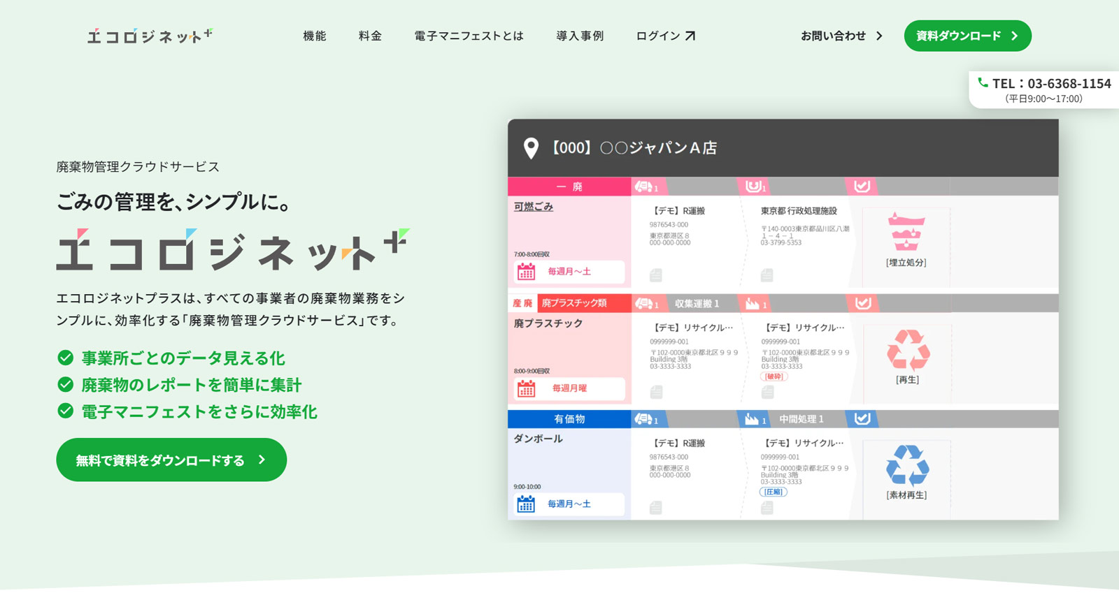Click the red 再生 recycle icon
The width and height of the screenshot is (1119, 600).
coord(908,349)
